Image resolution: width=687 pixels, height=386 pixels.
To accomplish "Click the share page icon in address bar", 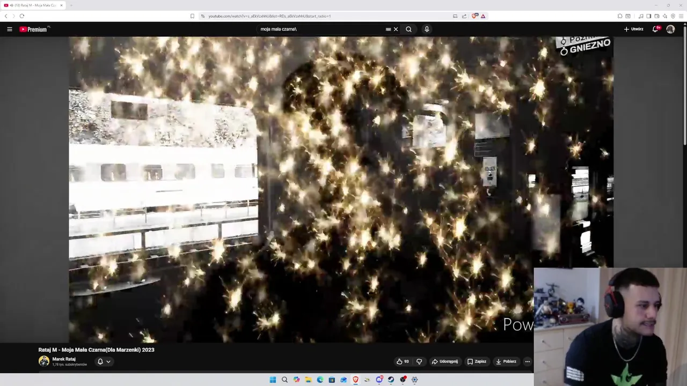I will click(464, 16).
